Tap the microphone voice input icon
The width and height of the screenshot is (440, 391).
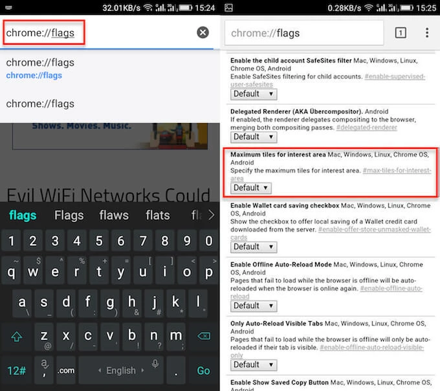[x=155, y=364]
